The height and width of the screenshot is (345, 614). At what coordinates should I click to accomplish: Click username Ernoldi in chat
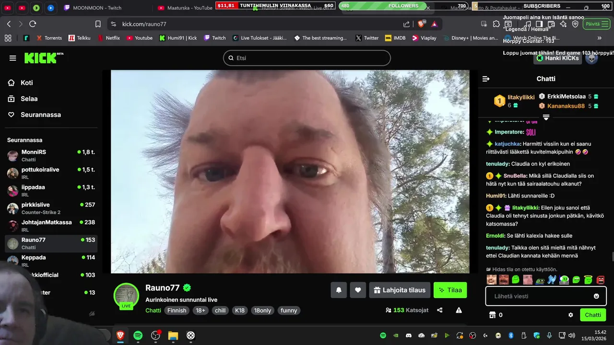496,236
